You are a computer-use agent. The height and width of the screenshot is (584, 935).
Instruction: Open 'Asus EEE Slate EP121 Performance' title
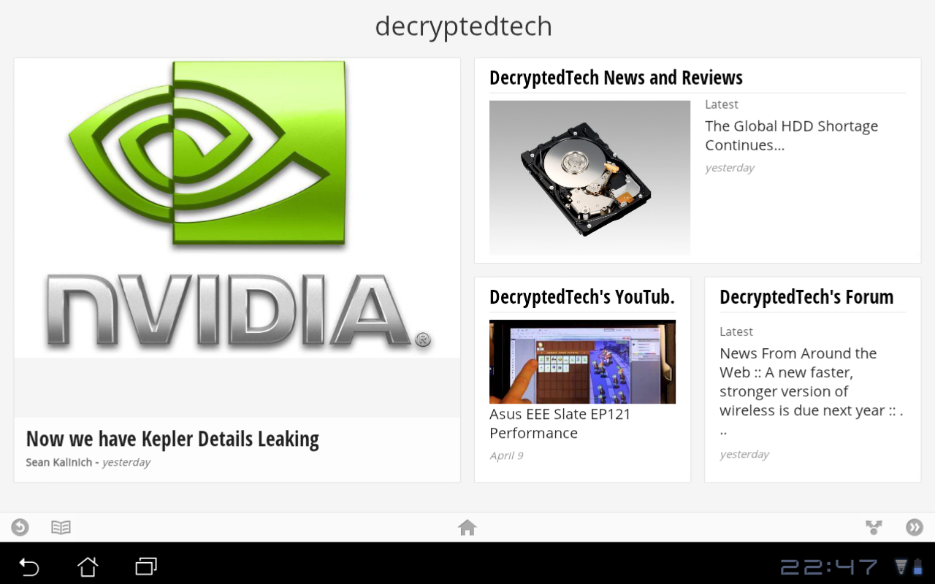point(560,423)
